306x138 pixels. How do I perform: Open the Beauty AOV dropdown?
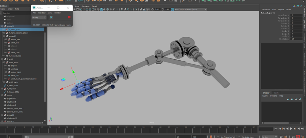39,17
